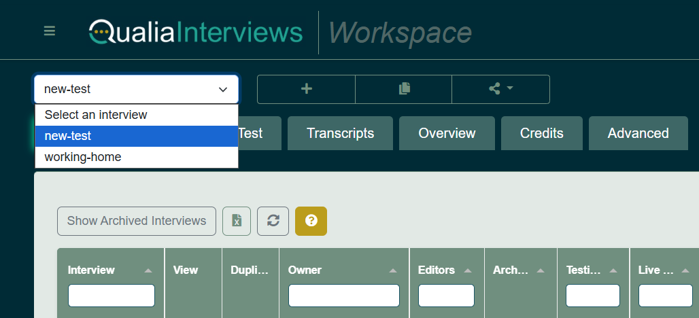Image resolution: width=699 pixels, height=318 pixels.
Task: Open the hamburger menu icon
Action: (50, 31)
